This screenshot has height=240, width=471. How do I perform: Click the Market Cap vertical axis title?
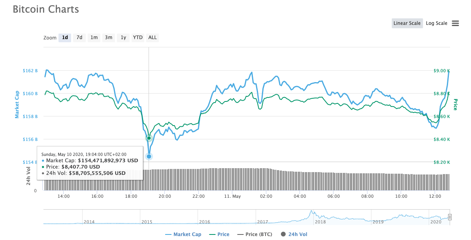coord(17,104)
